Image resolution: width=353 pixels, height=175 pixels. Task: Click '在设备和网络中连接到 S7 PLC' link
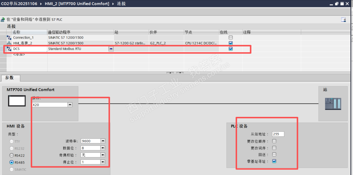(x=34, y=20)
